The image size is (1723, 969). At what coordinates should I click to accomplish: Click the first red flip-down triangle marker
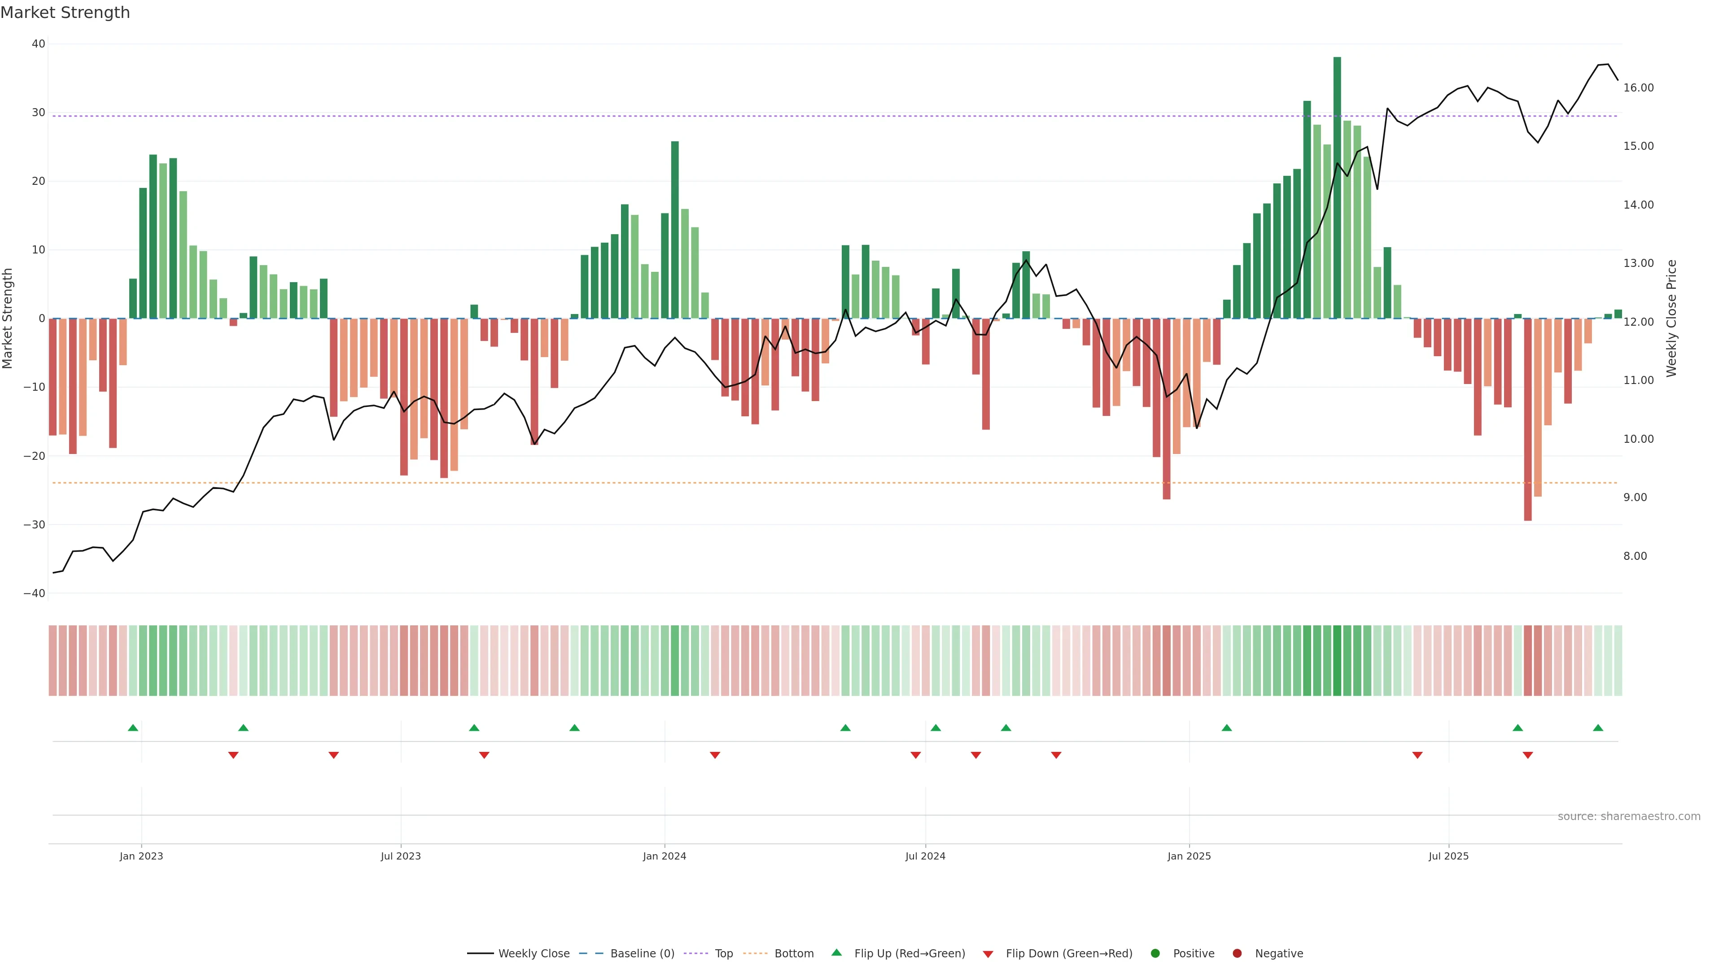(x=233, y=755)
